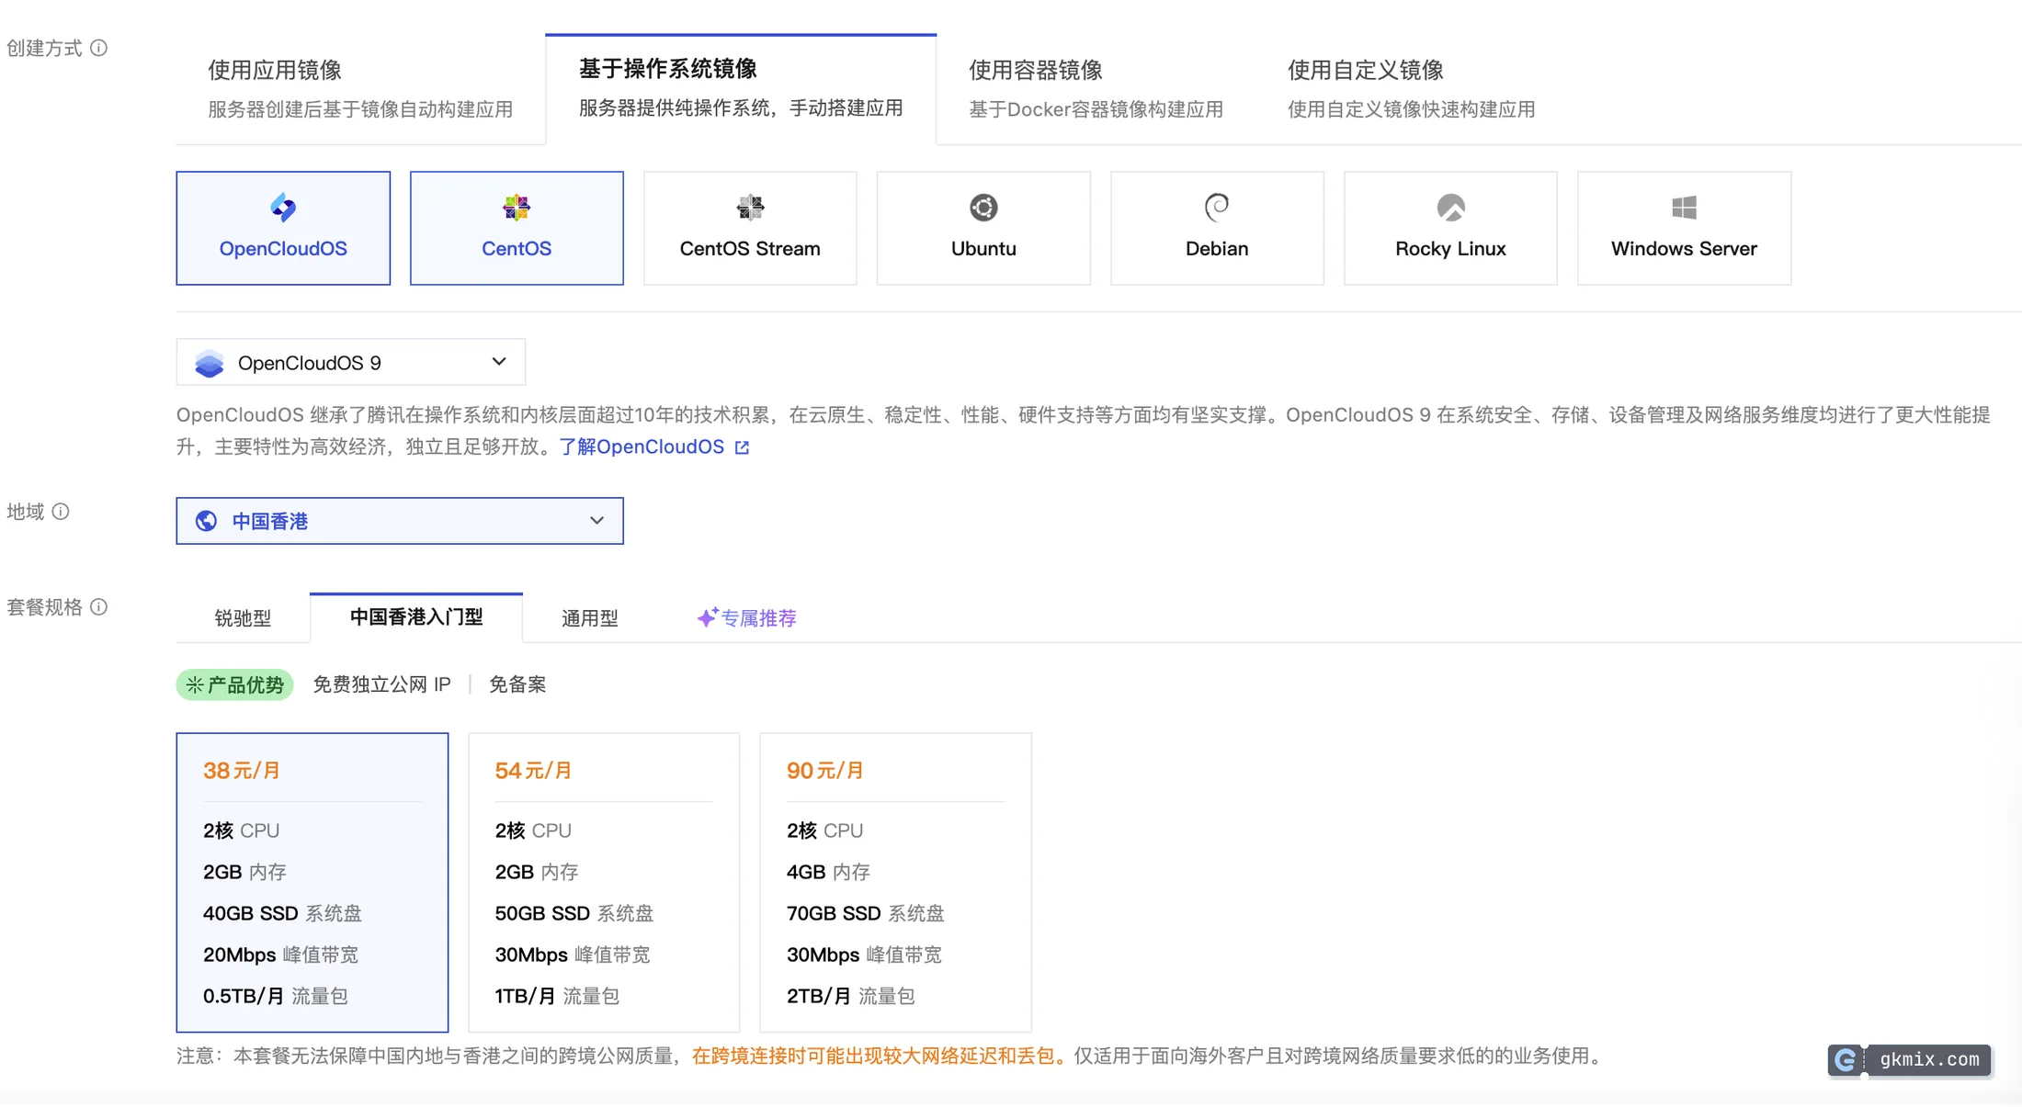Open the 锐驰型 package tab
Viewport: 2022px width, 1107px height.
(x=243, y=618)
